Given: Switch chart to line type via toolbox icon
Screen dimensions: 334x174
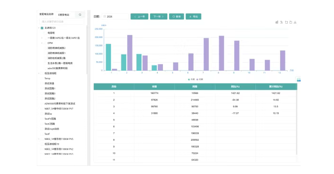Looking at the screenshot, I should click(282, 22).
